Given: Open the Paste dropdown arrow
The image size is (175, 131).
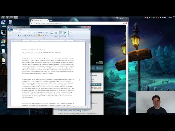Looking at the screenshot, I should pos(10,36).
